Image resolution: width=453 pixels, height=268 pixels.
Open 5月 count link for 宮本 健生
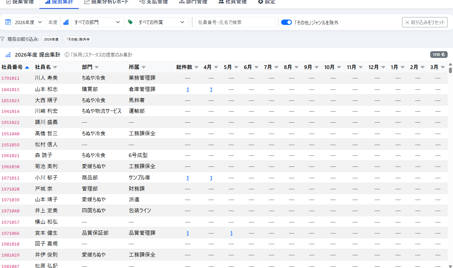pos(231,233)
